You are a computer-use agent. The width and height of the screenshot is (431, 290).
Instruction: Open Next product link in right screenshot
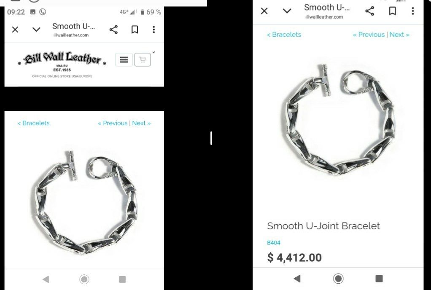(399, 35)
